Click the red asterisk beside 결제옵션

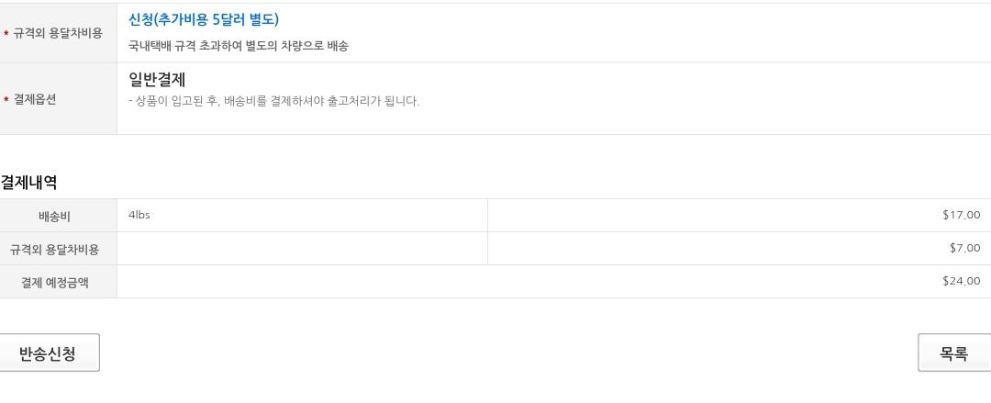point(6,100)
